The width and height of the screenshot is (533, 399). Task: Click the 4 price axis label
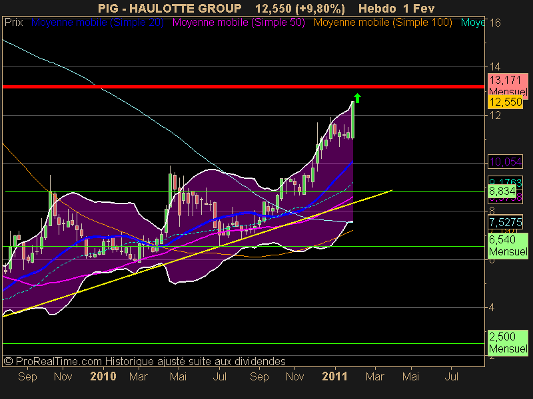pyautogui.click(x=492, y=307)
